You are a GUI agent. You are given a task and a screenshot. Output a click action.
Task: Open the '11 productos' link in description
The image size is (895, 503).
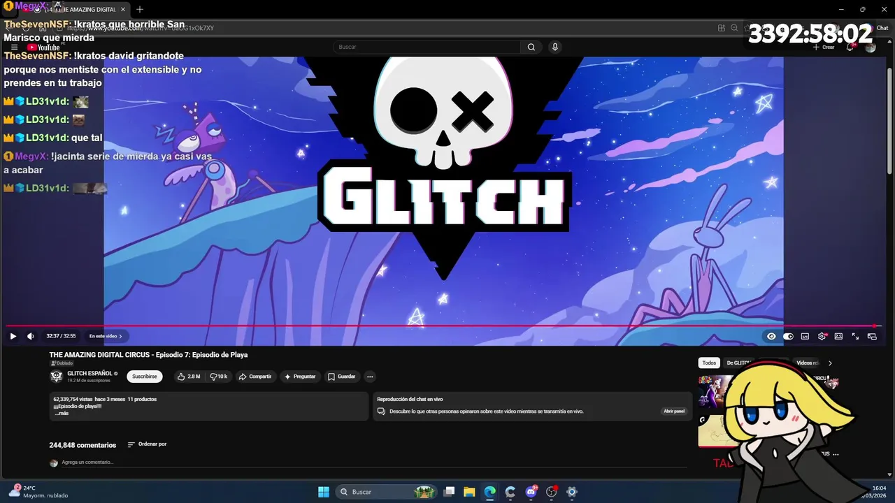click(x=142, y=399)
